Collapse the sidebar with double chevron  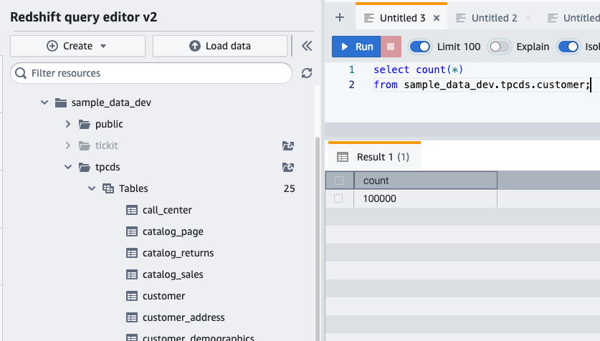[307, 46]
